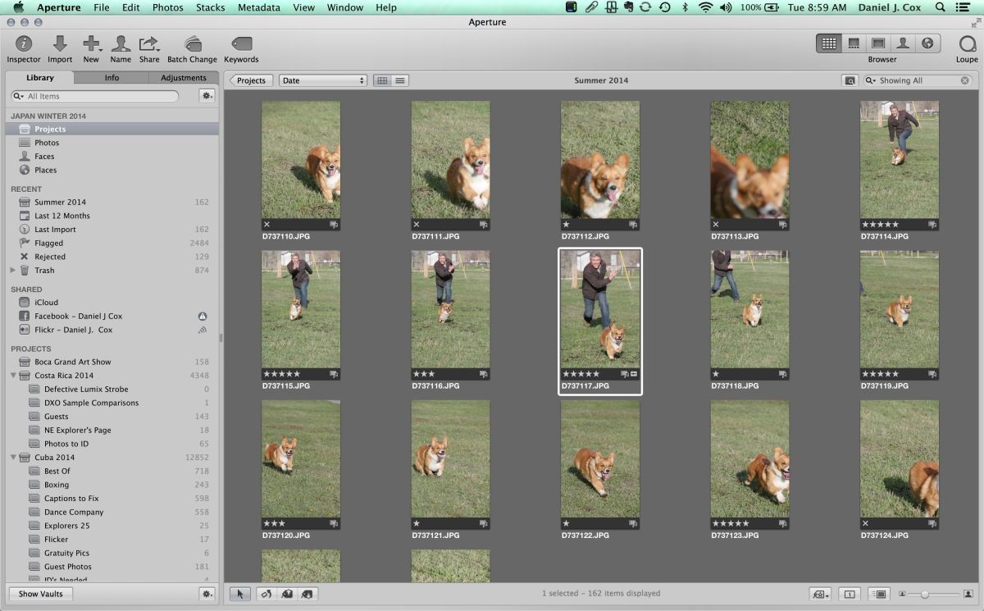The width and height of the screenshot is (984, 611).
Task: Click the Name faces icon
Action: click(x=121, y=44)
